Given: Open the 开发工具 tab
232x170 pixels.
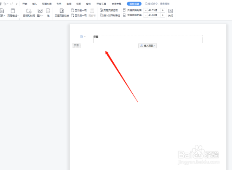Looking at the screenshot, I should (x=101, y=4).
